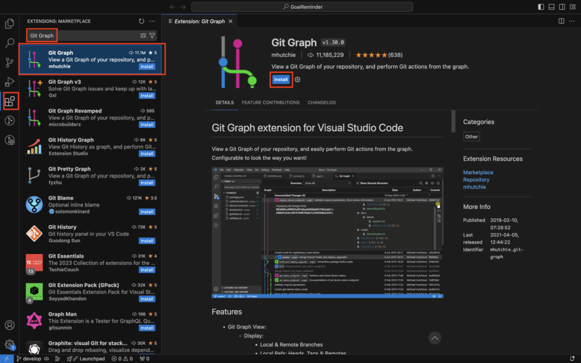Open mhutchie link under Extension Resources

coord(474,187)
